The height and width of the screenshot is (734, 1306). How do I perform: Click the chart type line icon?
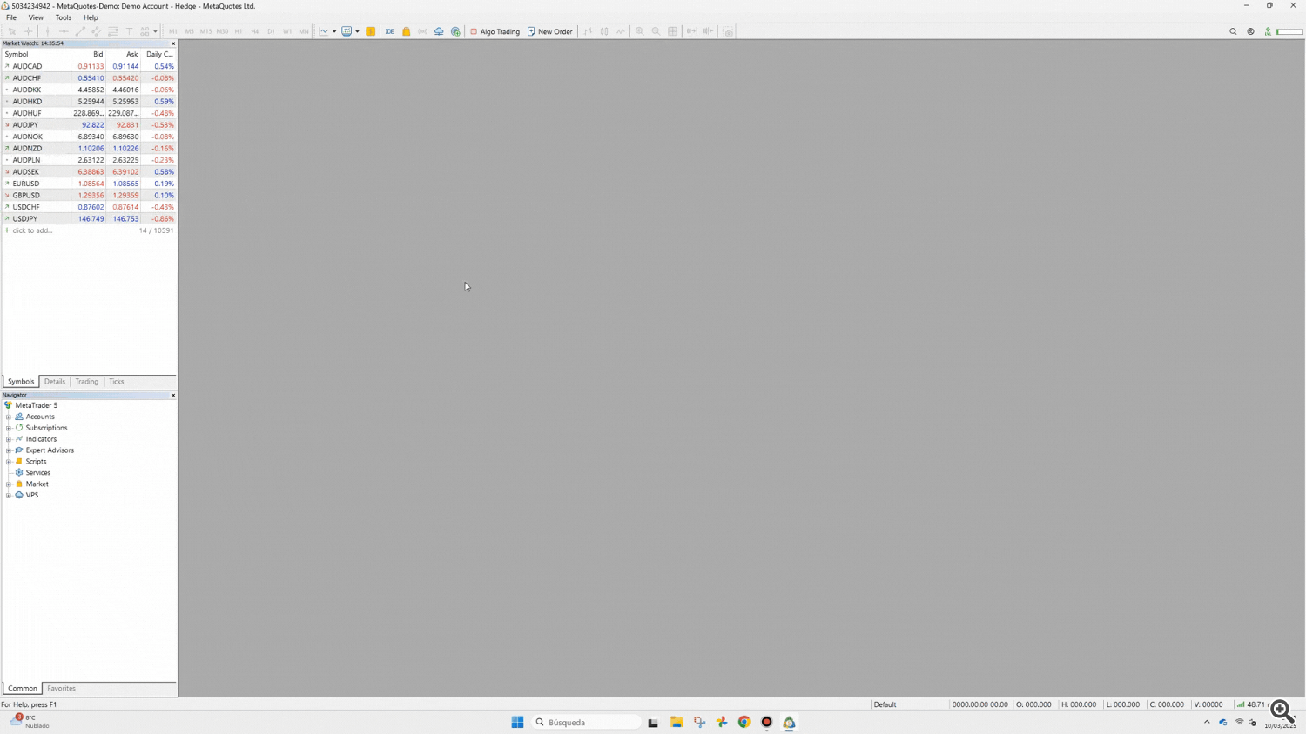(x=324, y=31)
